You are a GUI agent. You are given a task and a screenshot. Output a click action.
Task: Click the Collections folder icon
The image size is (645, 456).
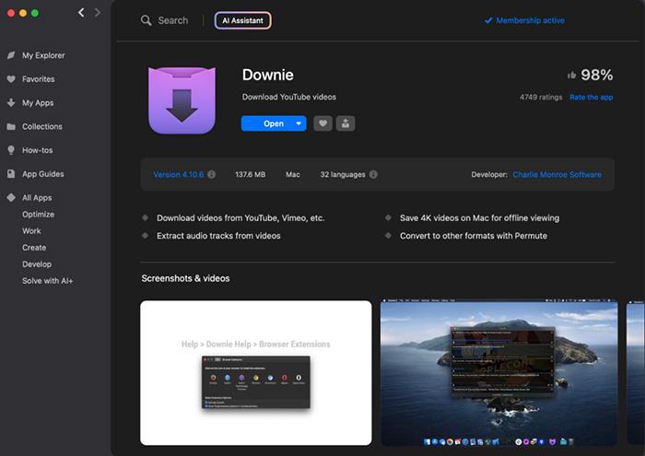point(11,126)
